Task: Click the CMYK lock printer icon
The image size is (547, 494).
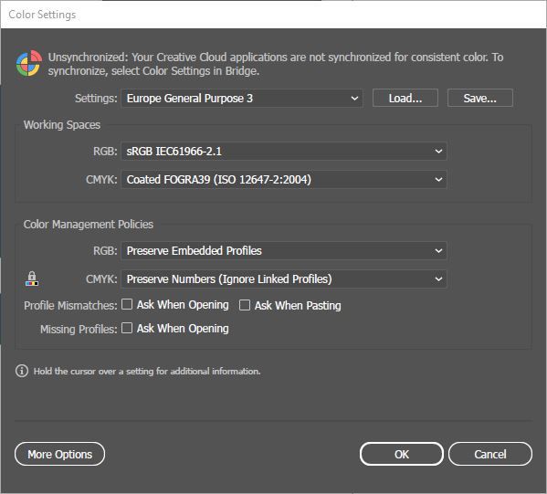Action: point(32,279)
